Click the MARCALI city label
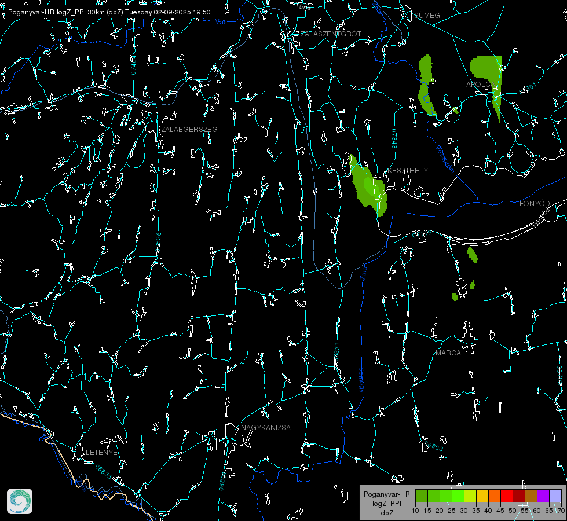This screenshot has height=521, width=567. pyautogui.click(x=451, y=353)
